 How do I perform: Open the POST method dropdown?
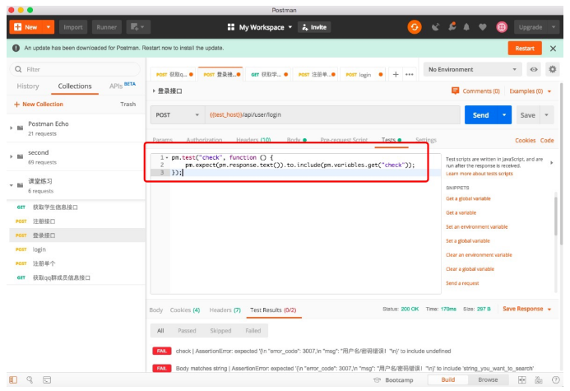tap(178, 115)
